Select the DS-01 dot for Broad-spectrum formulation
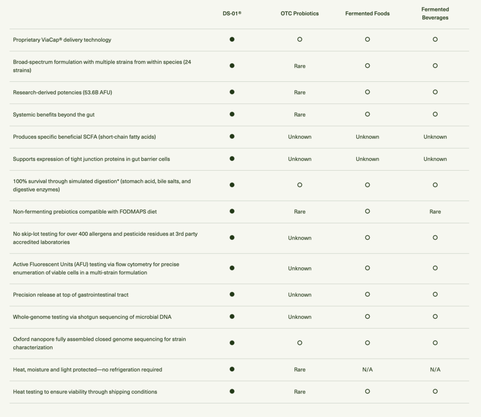Image resolution: width=481 pixels, height=417 pixels. 232,66
